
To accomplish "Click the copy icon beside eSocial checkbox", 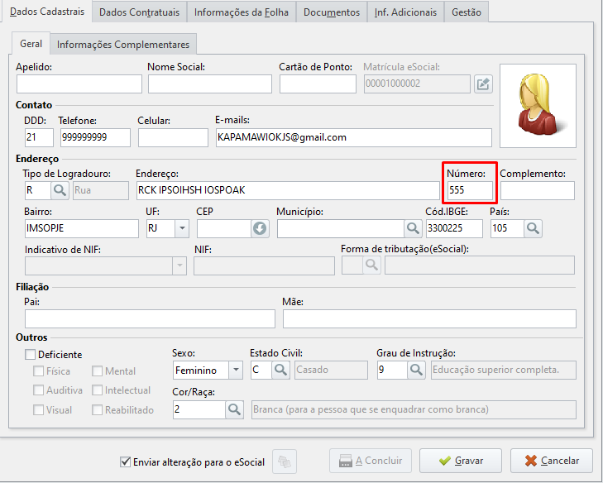I will coord(285,461).
